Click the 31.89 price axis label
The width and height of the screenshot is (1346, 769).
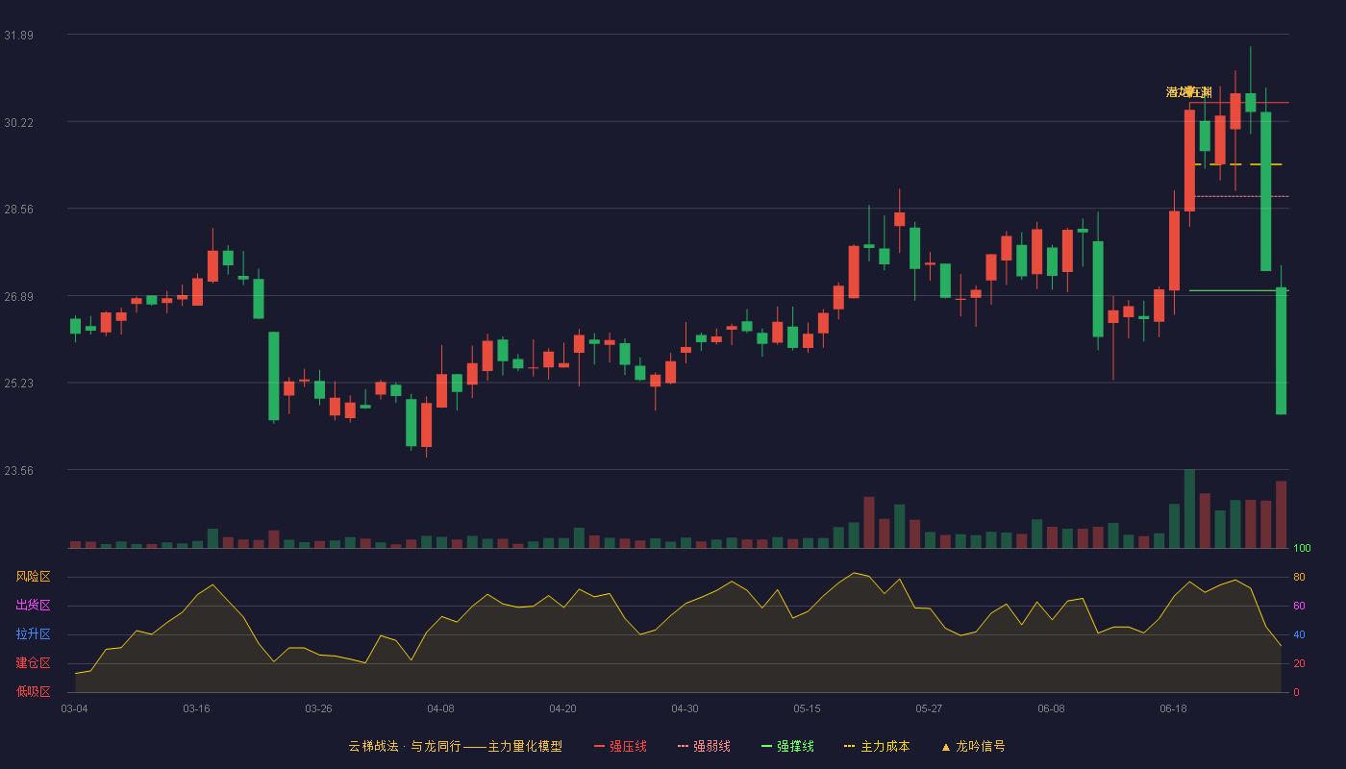coord(18,36)
